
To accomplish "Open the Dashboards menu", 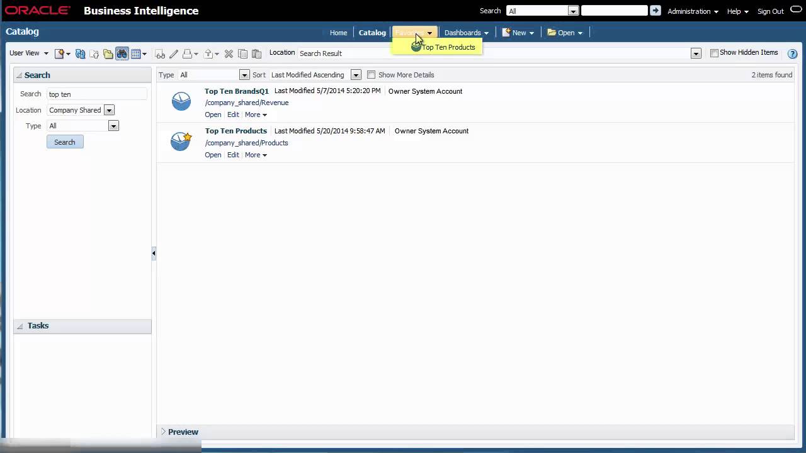I will point(466,33).
